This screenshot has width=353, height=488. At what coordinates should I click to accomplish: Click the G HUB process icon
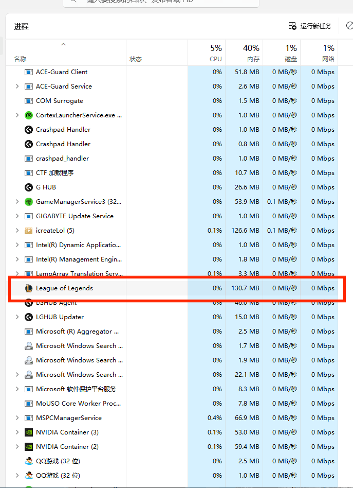[x=29, y=187]
